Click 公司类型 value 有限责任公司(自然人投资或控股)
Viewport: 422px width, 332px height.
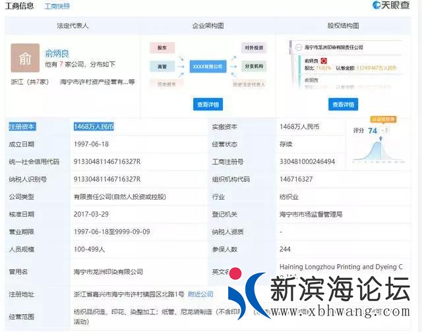120,197
